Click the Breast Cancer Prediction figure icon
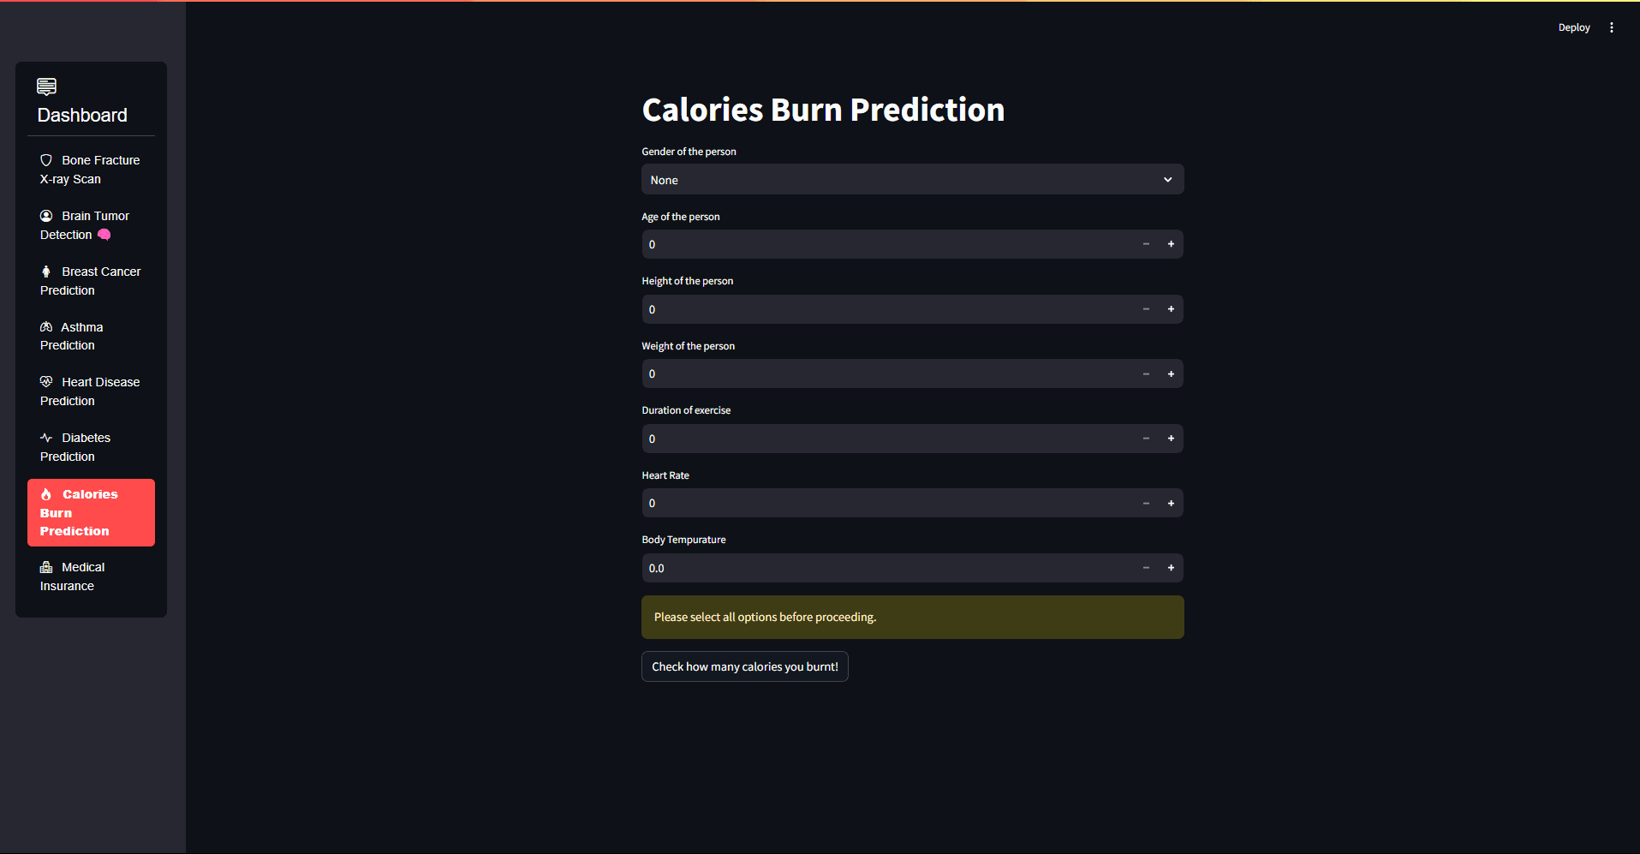Viewport: 1640px width, 854px height. tap(46, 272)
